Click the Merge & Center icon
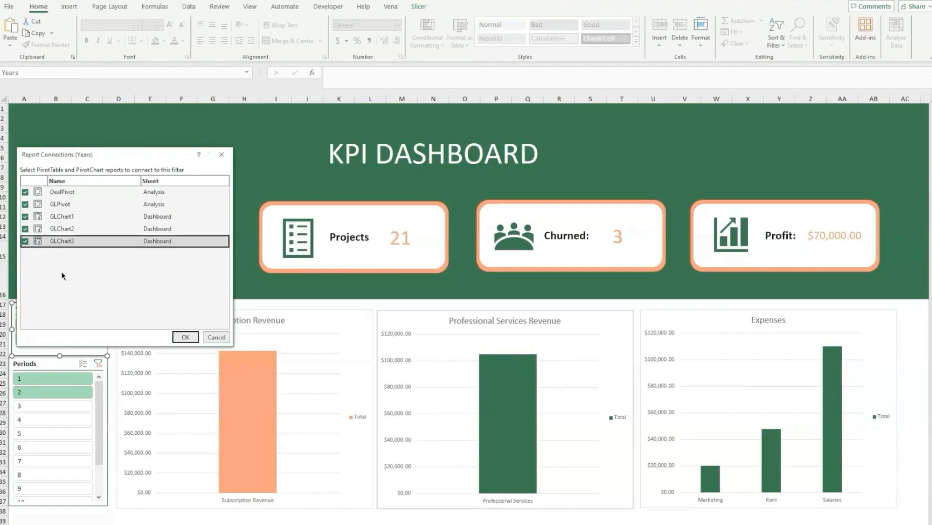This screenshot has height=525, width=932. 289,41
